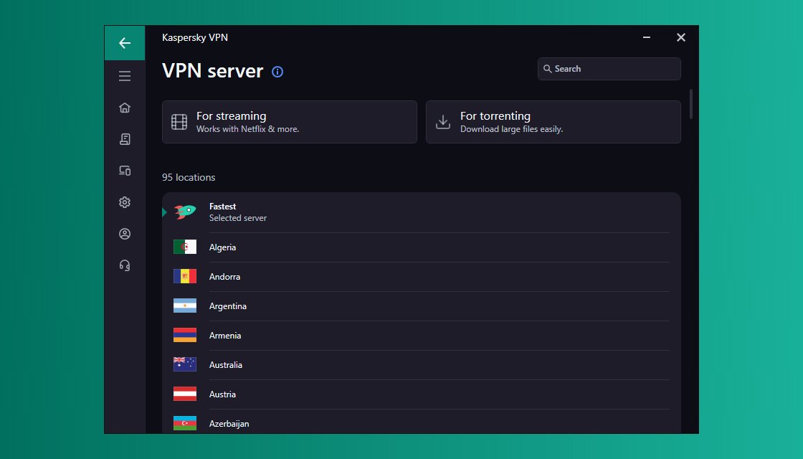Click the server list scrollbar
Viewport: 803px width, 459px height.
pyautogui.click(x=691, y=105)
